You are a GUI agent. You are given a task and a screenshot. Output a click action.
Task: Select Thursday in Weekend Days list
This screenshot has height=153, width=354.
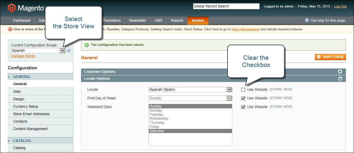point(190,123)
